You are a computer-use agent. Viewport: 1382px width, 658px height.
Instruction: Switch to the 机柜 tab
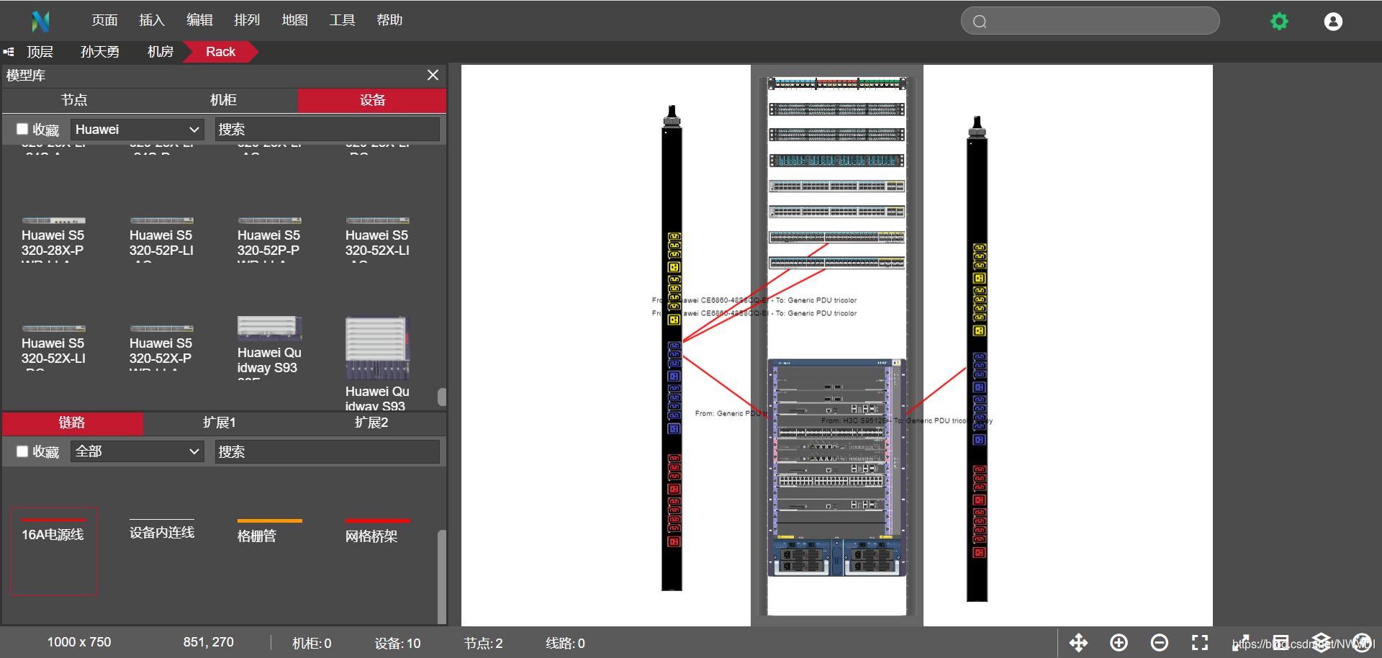click(x=223, y=100)
